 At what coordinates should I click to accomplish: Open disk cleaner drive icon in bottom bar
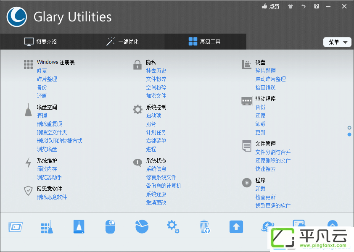79,227
